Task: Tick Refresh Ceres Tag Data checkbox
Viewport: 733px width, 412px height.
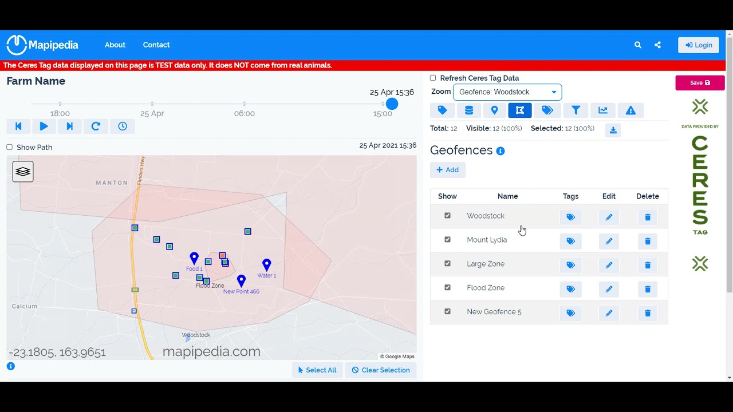Action: coord(433,78)
